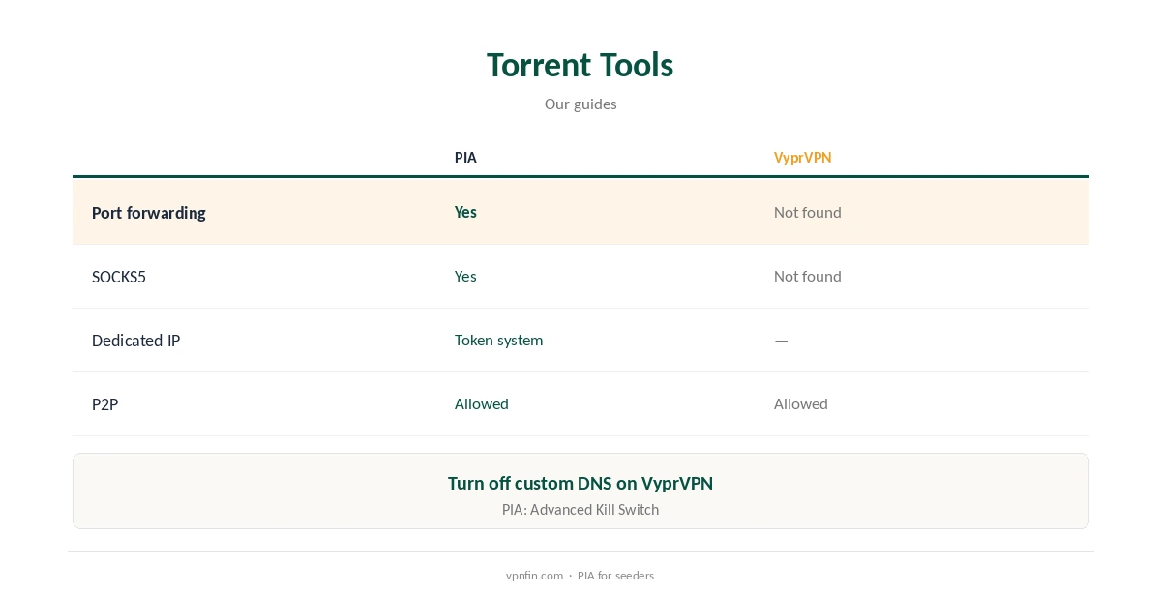Image resolution: width=1161 pixels, height=594 pixels.
Task: Click the P2P row label
Action: click(105, 404)
